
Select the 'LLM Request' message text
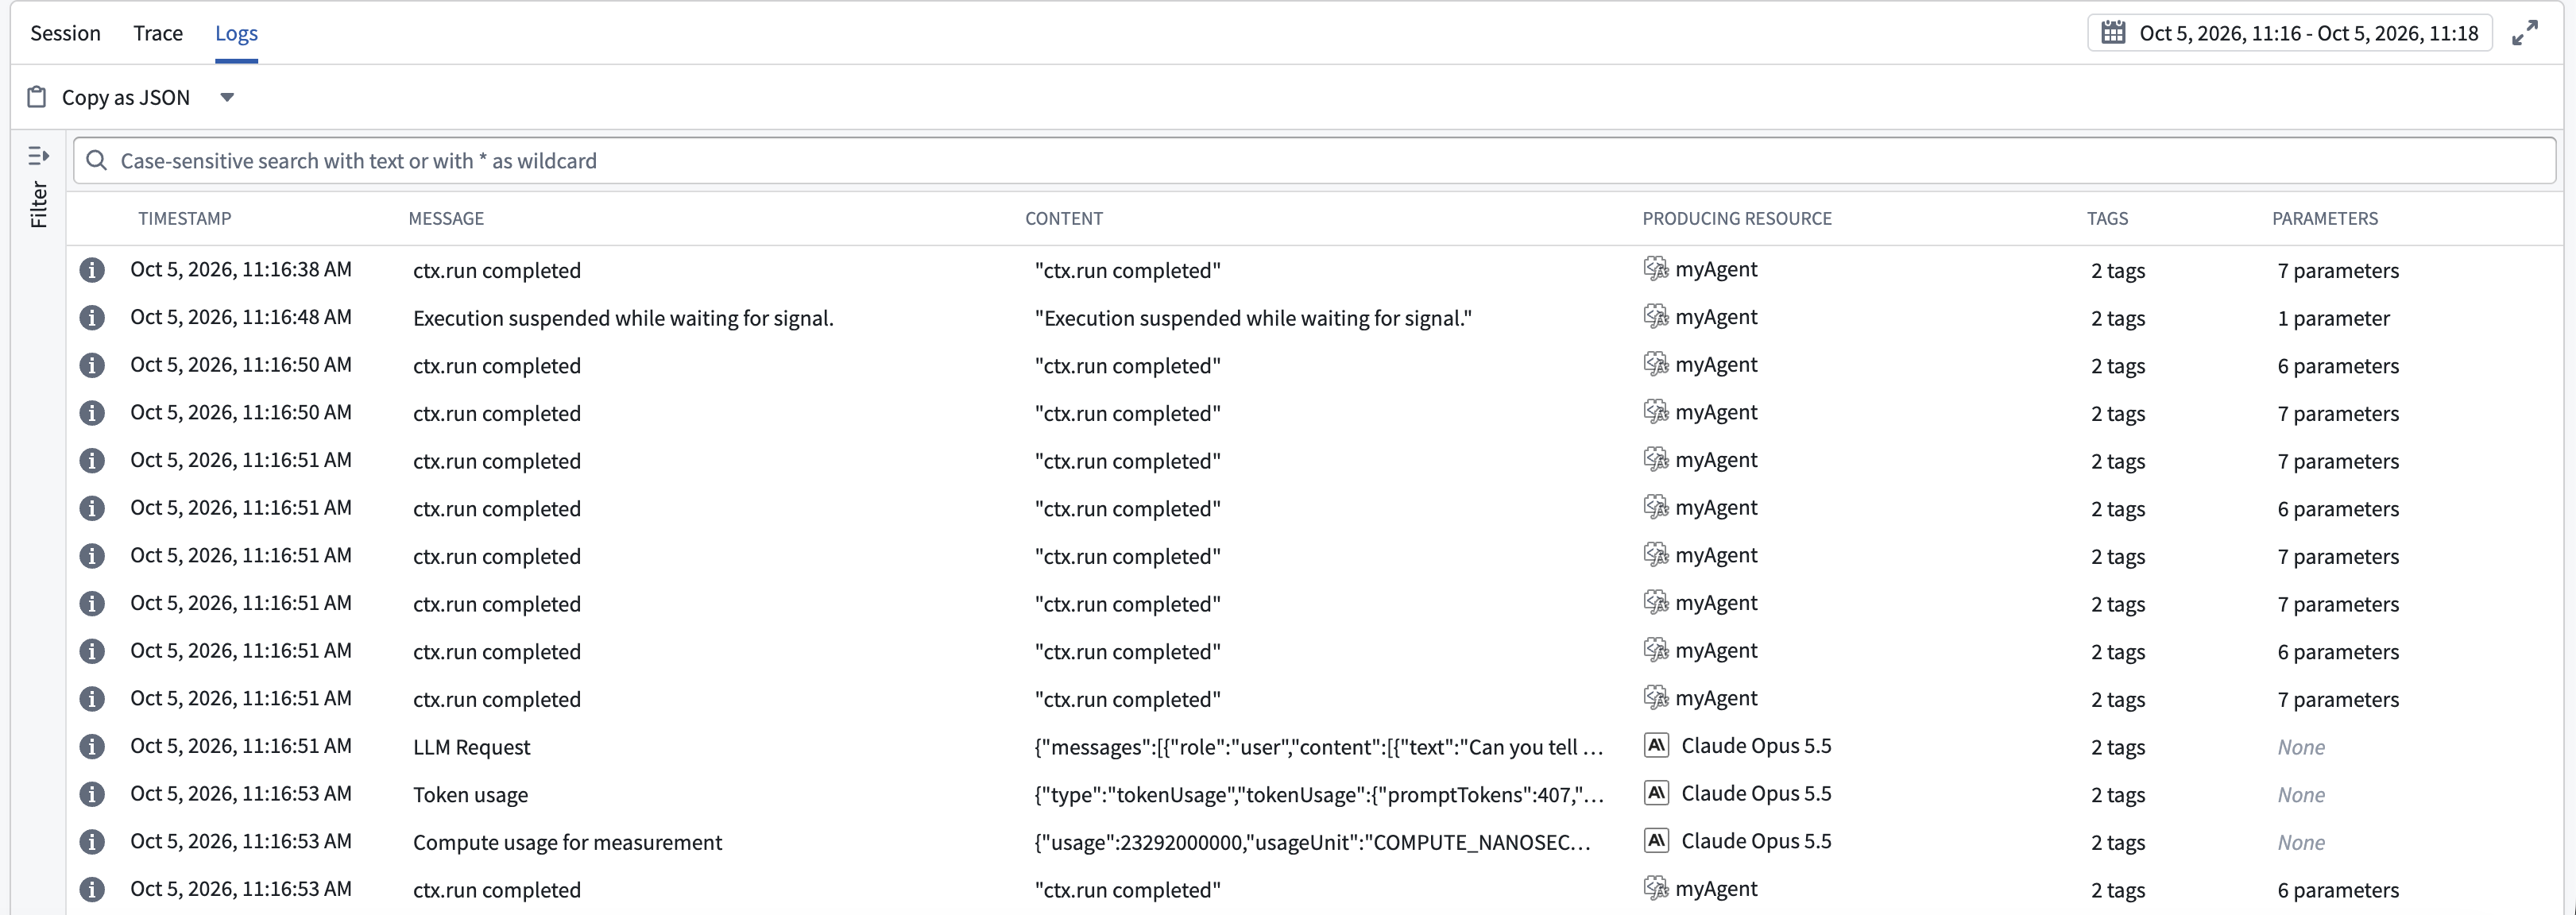471,747
